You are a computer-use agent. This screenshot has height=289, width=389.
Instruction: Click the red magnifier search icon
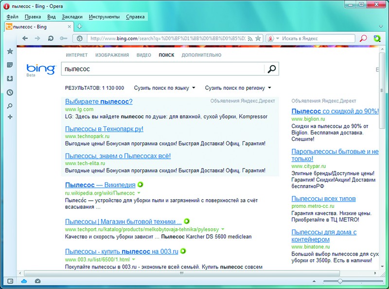point(363,38)
